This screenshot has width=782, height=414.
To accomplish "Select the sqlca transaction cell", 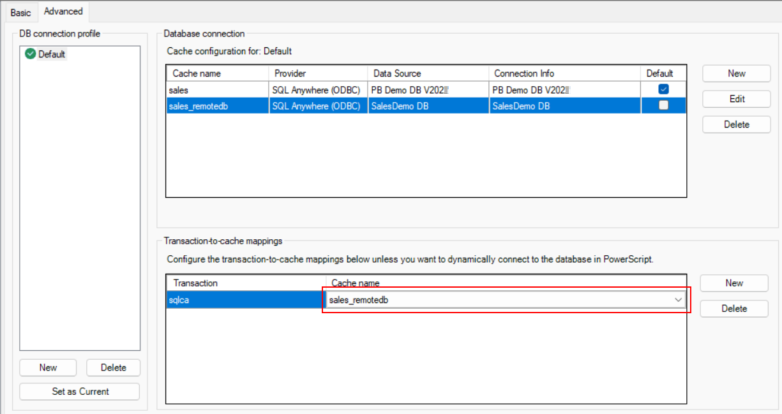I will coord(246,300).
